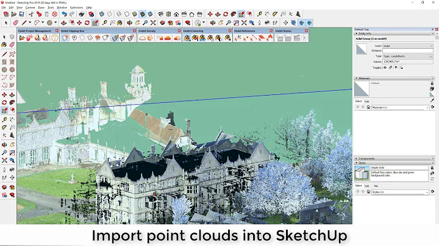Screen dimensions: 439x246
Task: Open the arc tool dropdown arrow
Action: coord(43,23)
